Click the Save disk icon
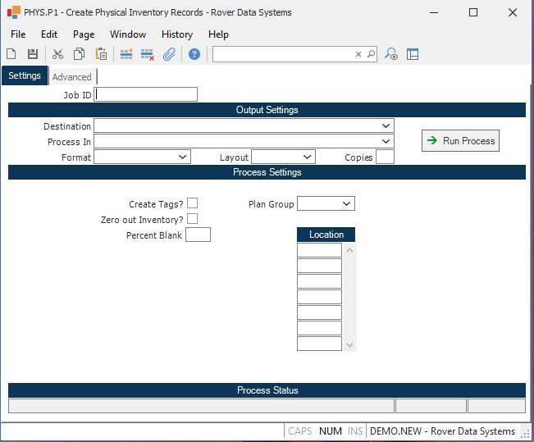Image resolution: width=534 pixels, height=442 pixels. (33, 54)
